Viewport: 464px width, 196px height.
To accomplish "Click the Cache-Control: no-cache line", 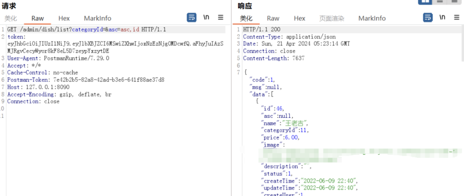I will (42, 73).
